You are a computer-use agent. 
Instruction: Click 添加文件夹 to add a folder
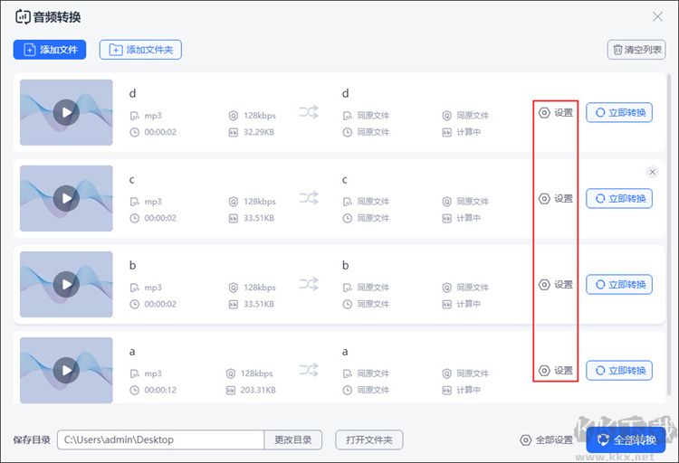[140, 50]
